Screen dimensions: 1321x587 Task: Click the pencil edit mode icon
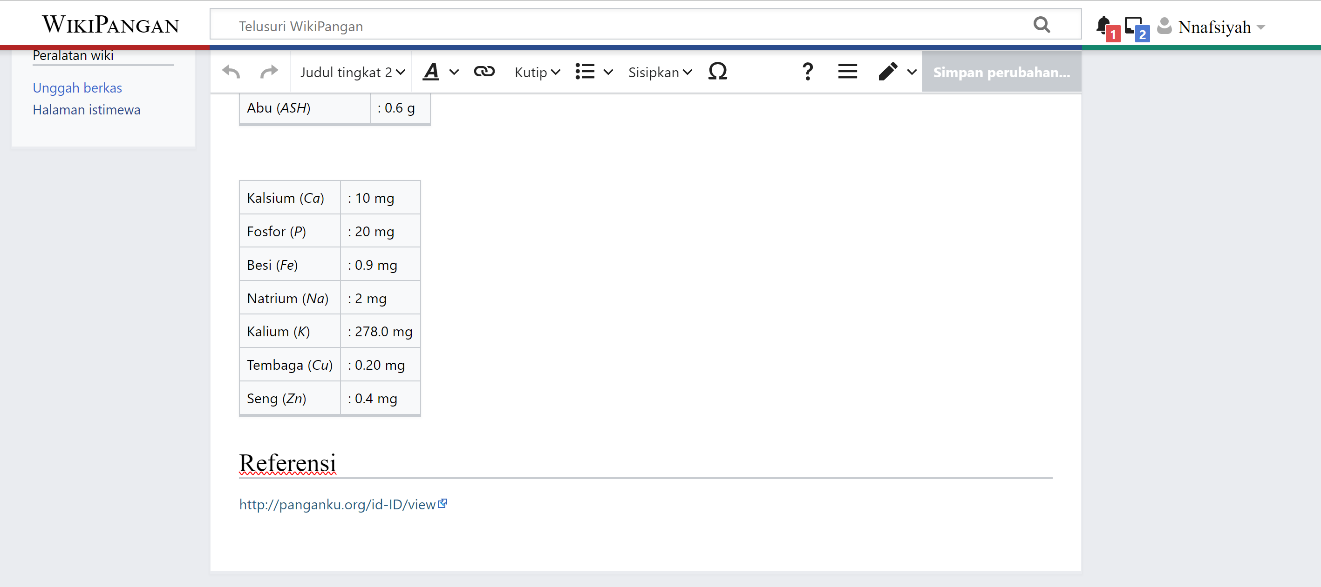coord(888,72)
